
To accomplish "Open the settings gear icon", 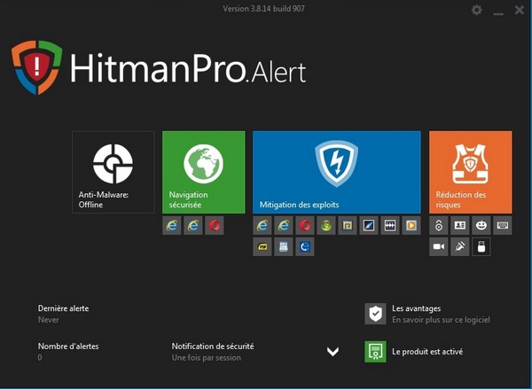I will tap(477, 10).
